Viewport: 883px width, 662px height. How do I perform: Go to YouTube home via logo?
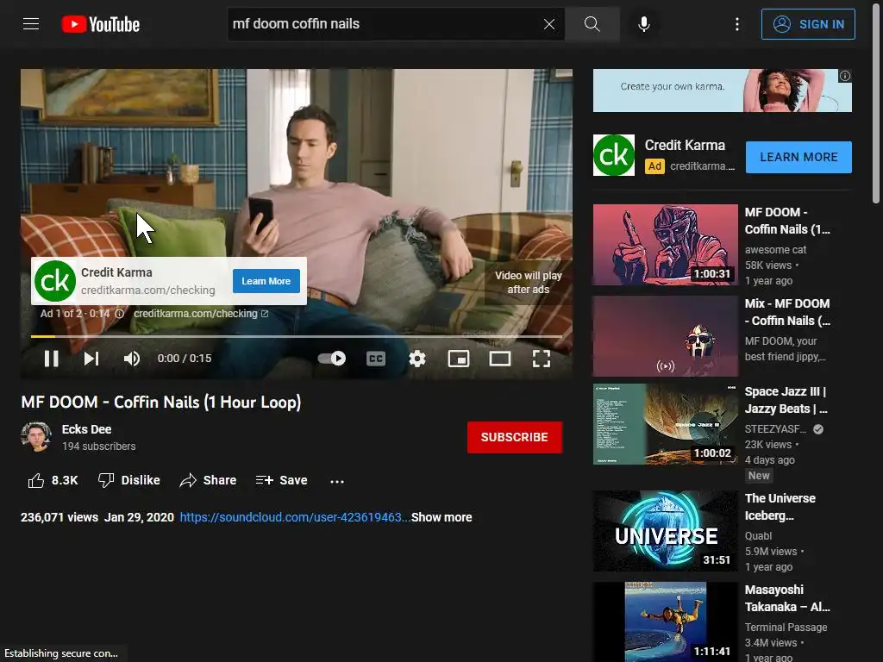(x=101, y=24)
